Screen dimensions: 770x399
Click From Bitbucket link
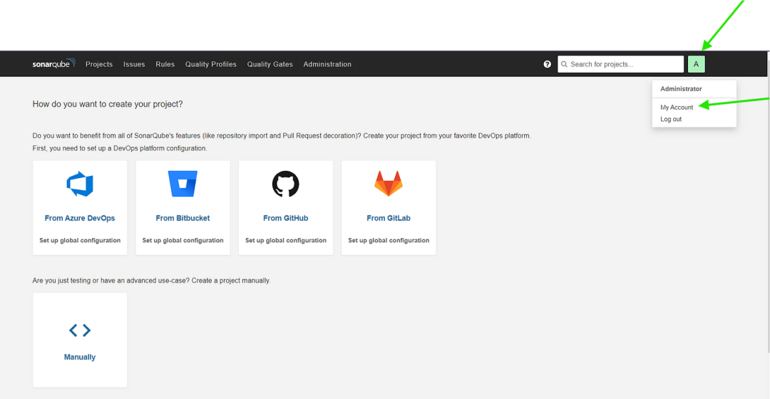coord(183,218)
